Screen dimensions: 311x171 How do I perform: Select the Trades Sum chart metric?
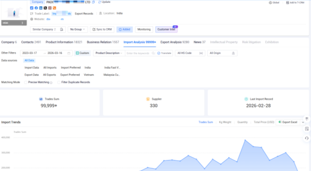pos(206,122)
